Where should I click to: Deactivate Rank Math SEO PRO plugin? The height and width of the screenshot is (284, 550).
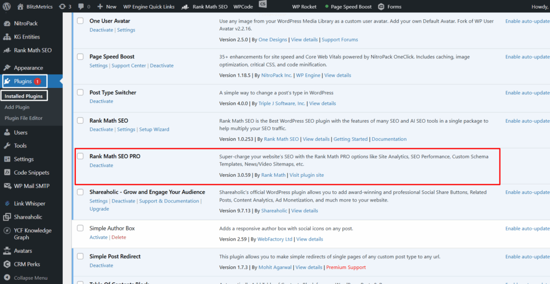coord(102,166)
